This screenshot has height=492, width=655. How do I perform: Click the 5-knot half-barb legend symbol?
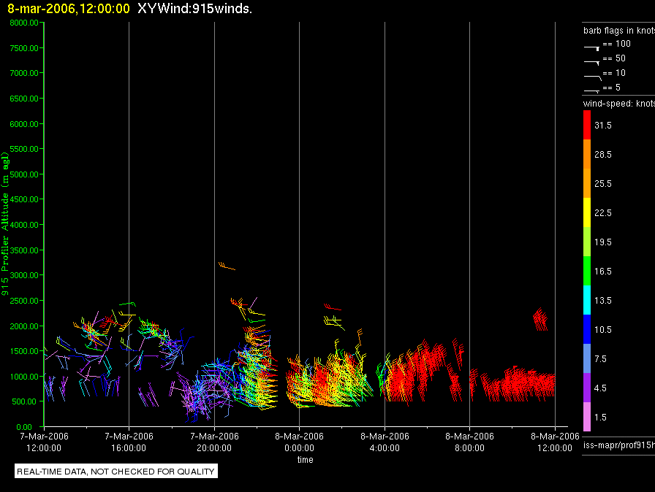[x=591, y=91]
